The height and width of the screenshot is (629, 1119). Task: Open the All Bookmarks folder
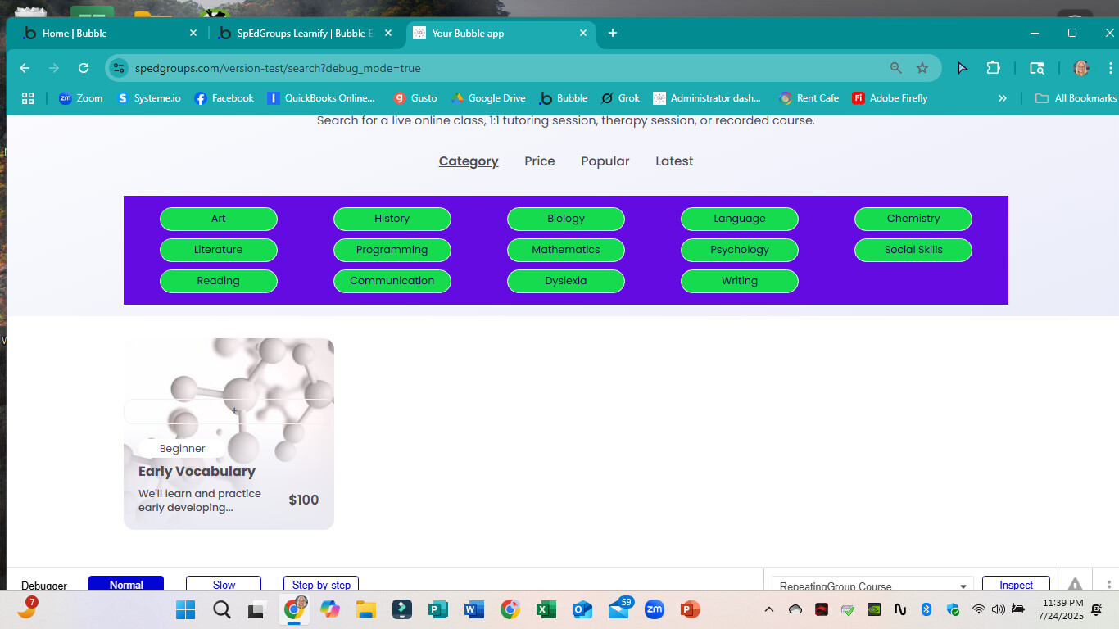click(x=1076, y=98)
